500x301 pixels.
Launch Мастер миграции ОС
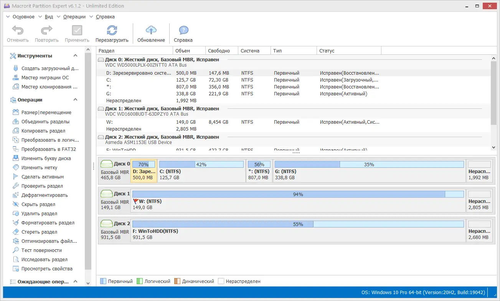pos(43,77)
